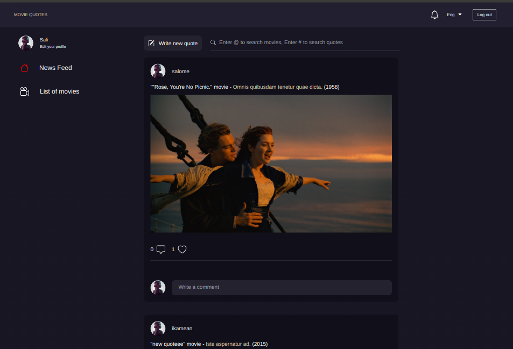The image size is (513, 349).
Task: Click Write new quote button
Action: pos(173,43)
